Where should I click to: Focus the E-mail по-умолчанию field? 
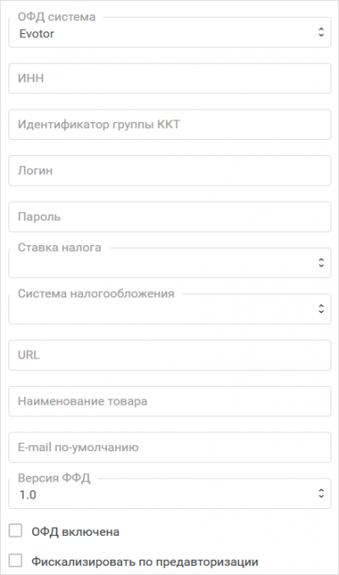pyautogui.click(x=169, y=448)
